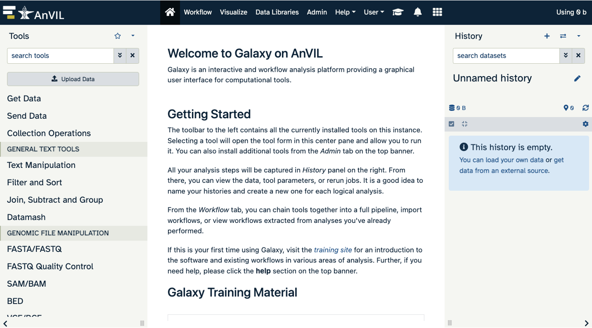Open the graduation cap tutorials icon
Screen dimensions: 592x328
398,12
